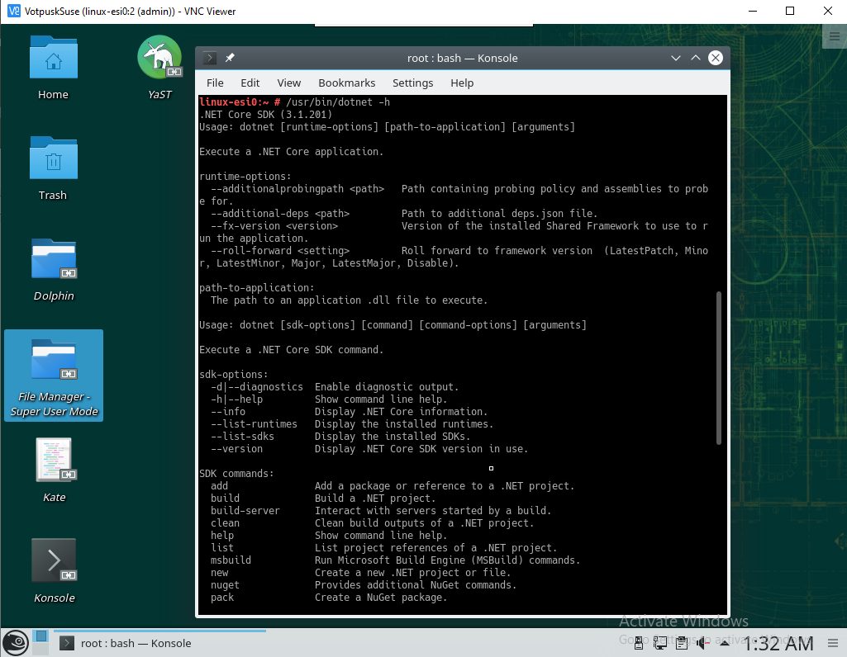847x657 pixels.
Task: Open File Manager - Super User Mode icon
Action: click(54, 376)
